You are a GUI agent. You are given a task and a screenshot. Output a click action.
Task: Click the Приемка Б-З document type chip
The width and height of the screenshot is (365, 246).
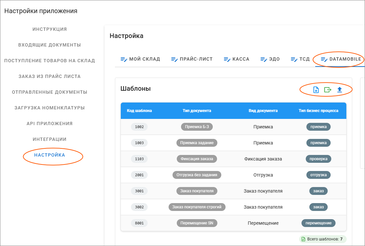[x=197, y=127]
